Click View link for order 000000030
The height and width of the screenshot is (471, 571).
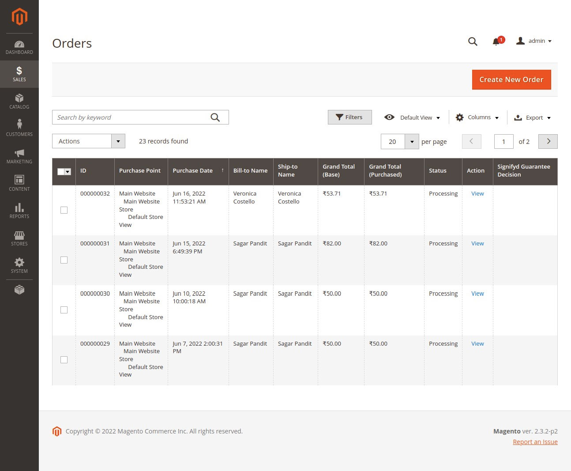coord(477,294)
